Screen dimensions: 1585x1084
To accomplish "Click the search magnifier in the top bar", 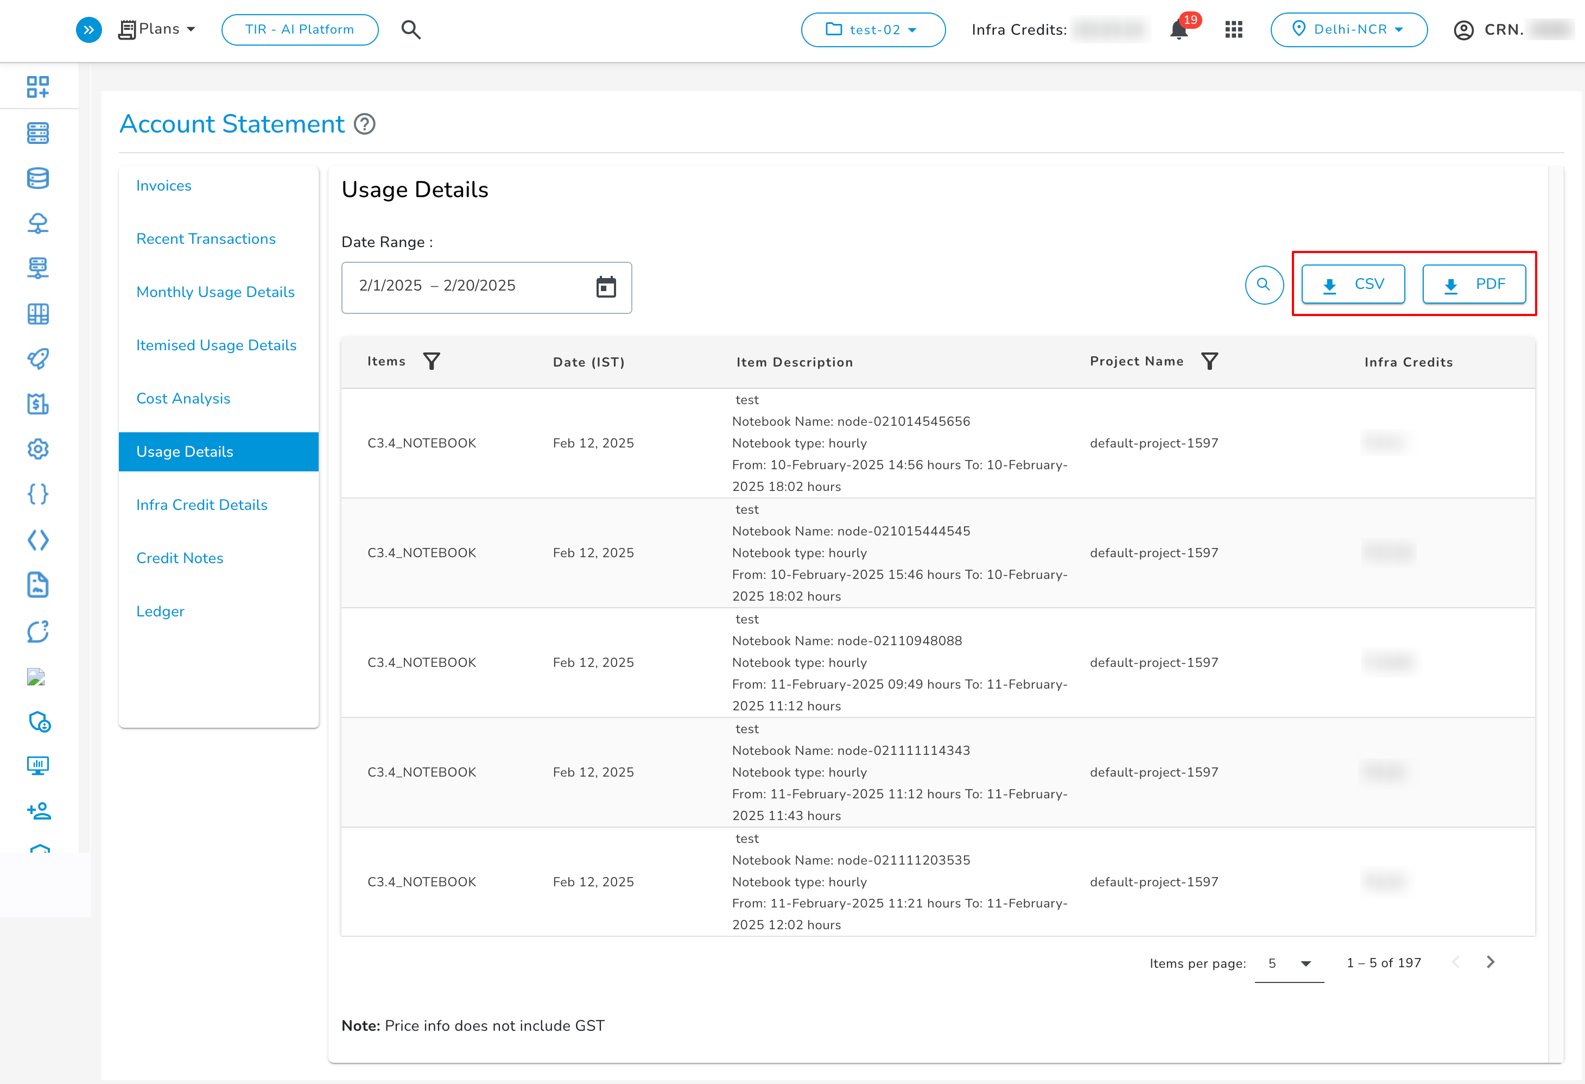I will 410,29.
